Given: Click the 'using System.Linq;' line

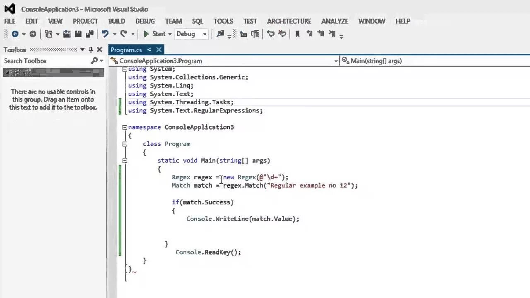Looking at the screenshot, I should tap(161, 86).
